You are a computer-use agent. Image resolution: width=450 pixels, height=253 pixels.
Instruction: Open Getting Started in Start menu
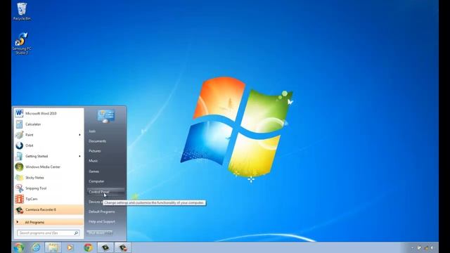(49, 156)
